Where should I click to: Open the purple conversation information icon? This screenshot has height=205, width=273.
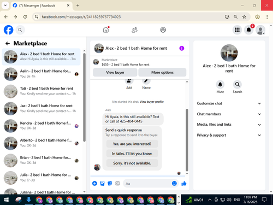tap(182, 48)
